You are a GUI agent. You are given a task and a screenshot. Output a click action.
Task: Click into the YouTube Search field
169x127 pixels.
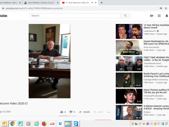[x=75, y=16]
